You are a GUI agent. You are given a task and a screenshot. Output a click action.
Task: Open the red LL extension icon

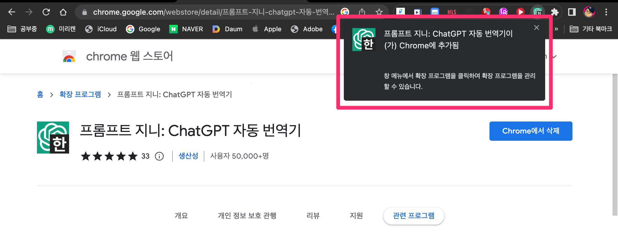point(486,12)
